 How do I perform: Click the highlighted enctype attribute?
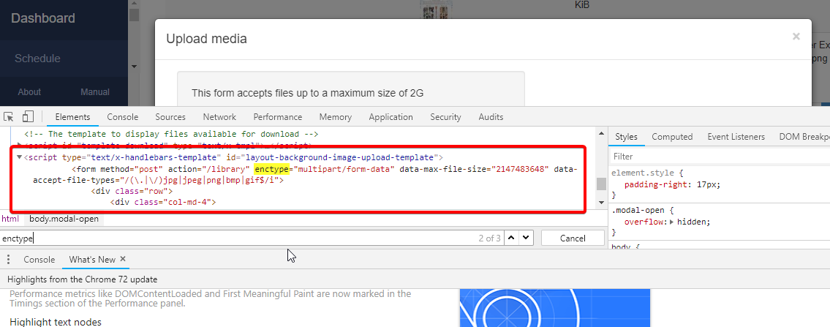pos(273,169)
